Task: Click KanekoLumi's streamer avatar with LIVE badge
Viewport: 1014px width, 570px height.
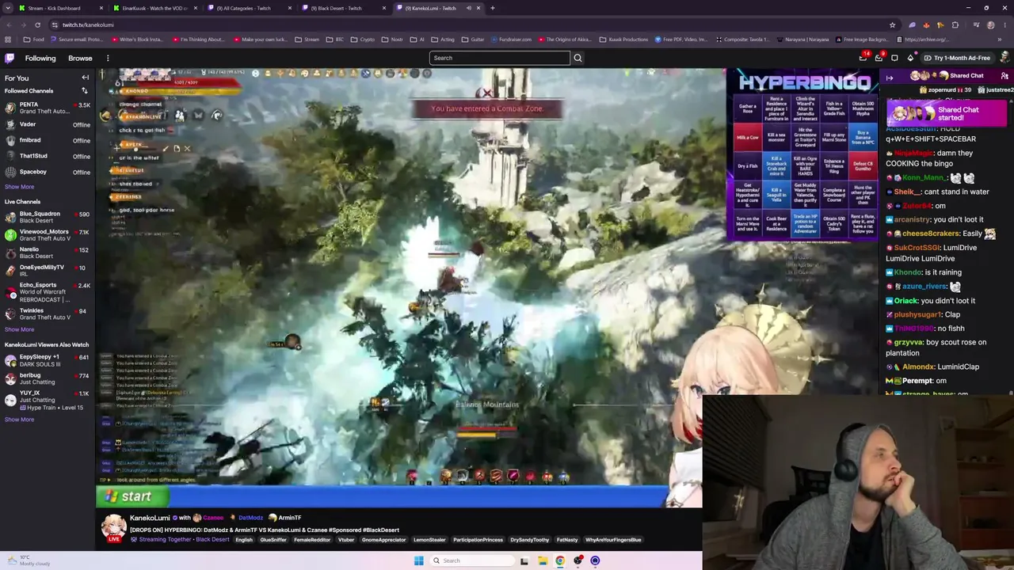Action: click(x=113, y=528)
